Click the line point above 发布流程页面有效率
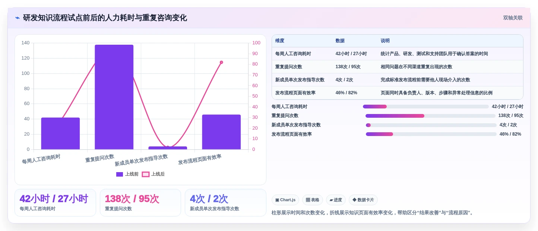The height and width of the screenshot is (231, 538). point(221,62)
